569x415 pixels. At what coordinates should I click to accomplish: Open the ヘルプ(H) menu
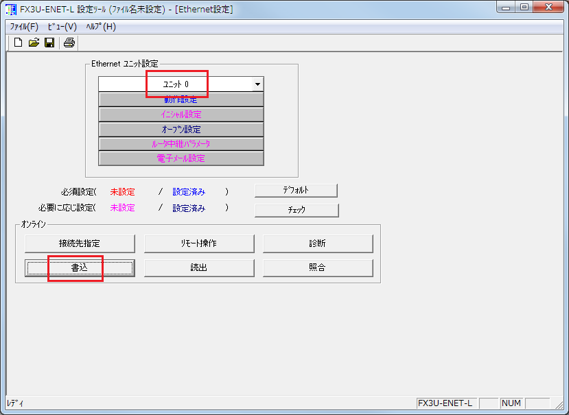click(x=101, y=26)
